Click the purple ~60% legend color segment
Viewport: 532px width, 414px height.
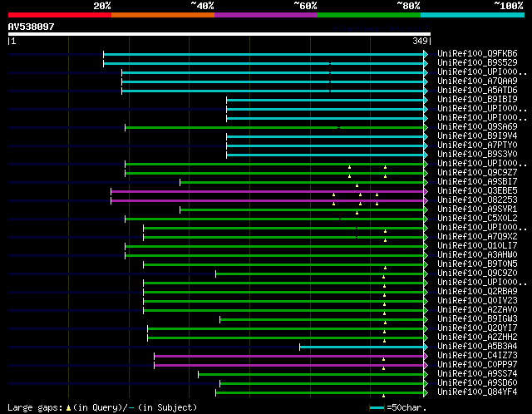[266, 15]
